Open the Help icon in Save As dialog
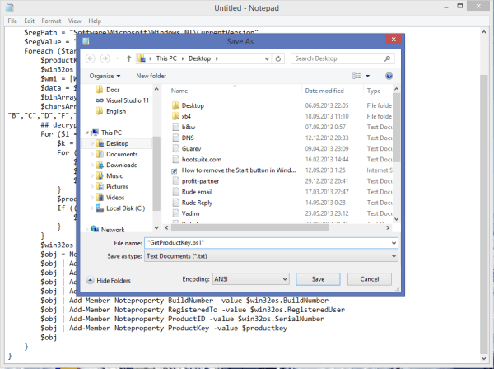This screenshot has height=369, width=494. (388, 76)
